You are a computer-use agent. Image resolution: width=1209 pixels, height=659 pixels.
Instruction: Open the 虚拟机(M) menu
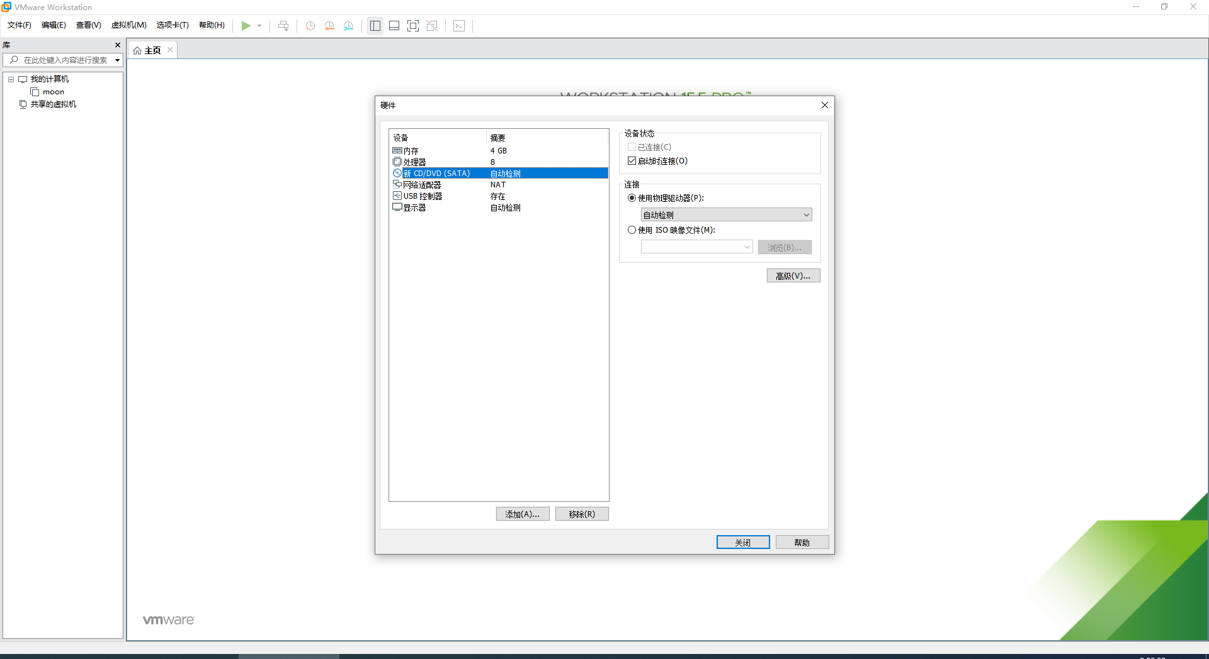129,25
